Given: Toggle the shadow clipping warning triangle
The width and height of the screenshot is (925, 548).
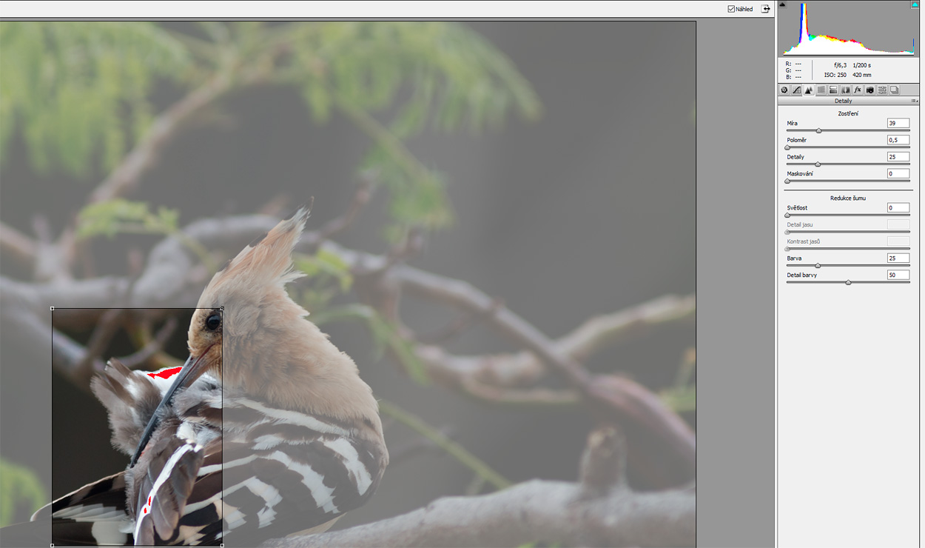Looking at the screenshot, I should tap(783, 4).
